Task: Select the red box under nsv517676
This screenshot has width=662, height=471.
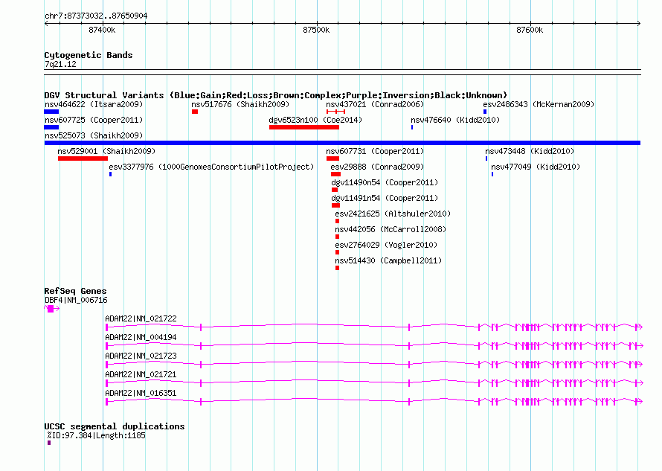Action: point(195,112)
